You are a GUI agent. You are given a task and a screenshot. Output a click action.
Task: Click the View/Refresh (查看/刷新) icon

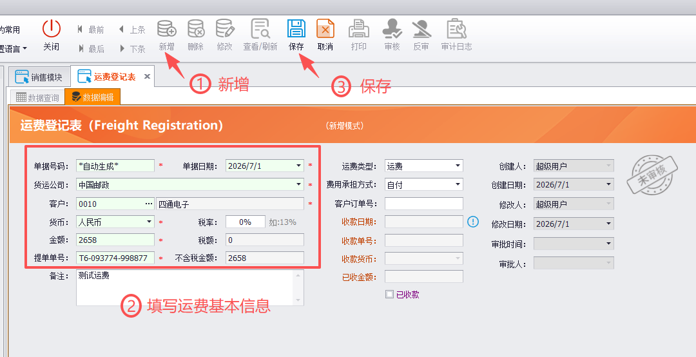coord(260,28)
